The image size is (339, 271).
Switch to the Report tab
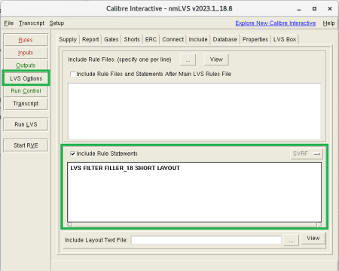[x=90, y=39]
